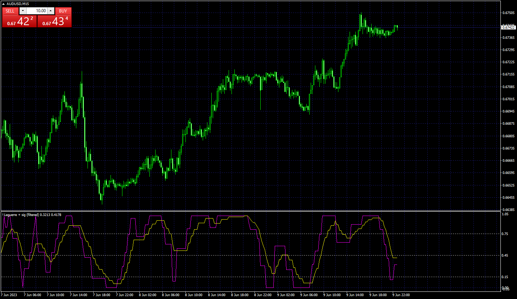Screen dimensions: 517x299
Task: Click the 9 Jun 22:00 time label
Action: [401, 295]
